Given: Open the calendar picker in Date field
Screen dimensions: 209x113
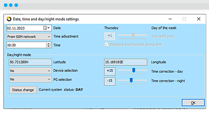Looking at the screenshot, I should 46,28.
